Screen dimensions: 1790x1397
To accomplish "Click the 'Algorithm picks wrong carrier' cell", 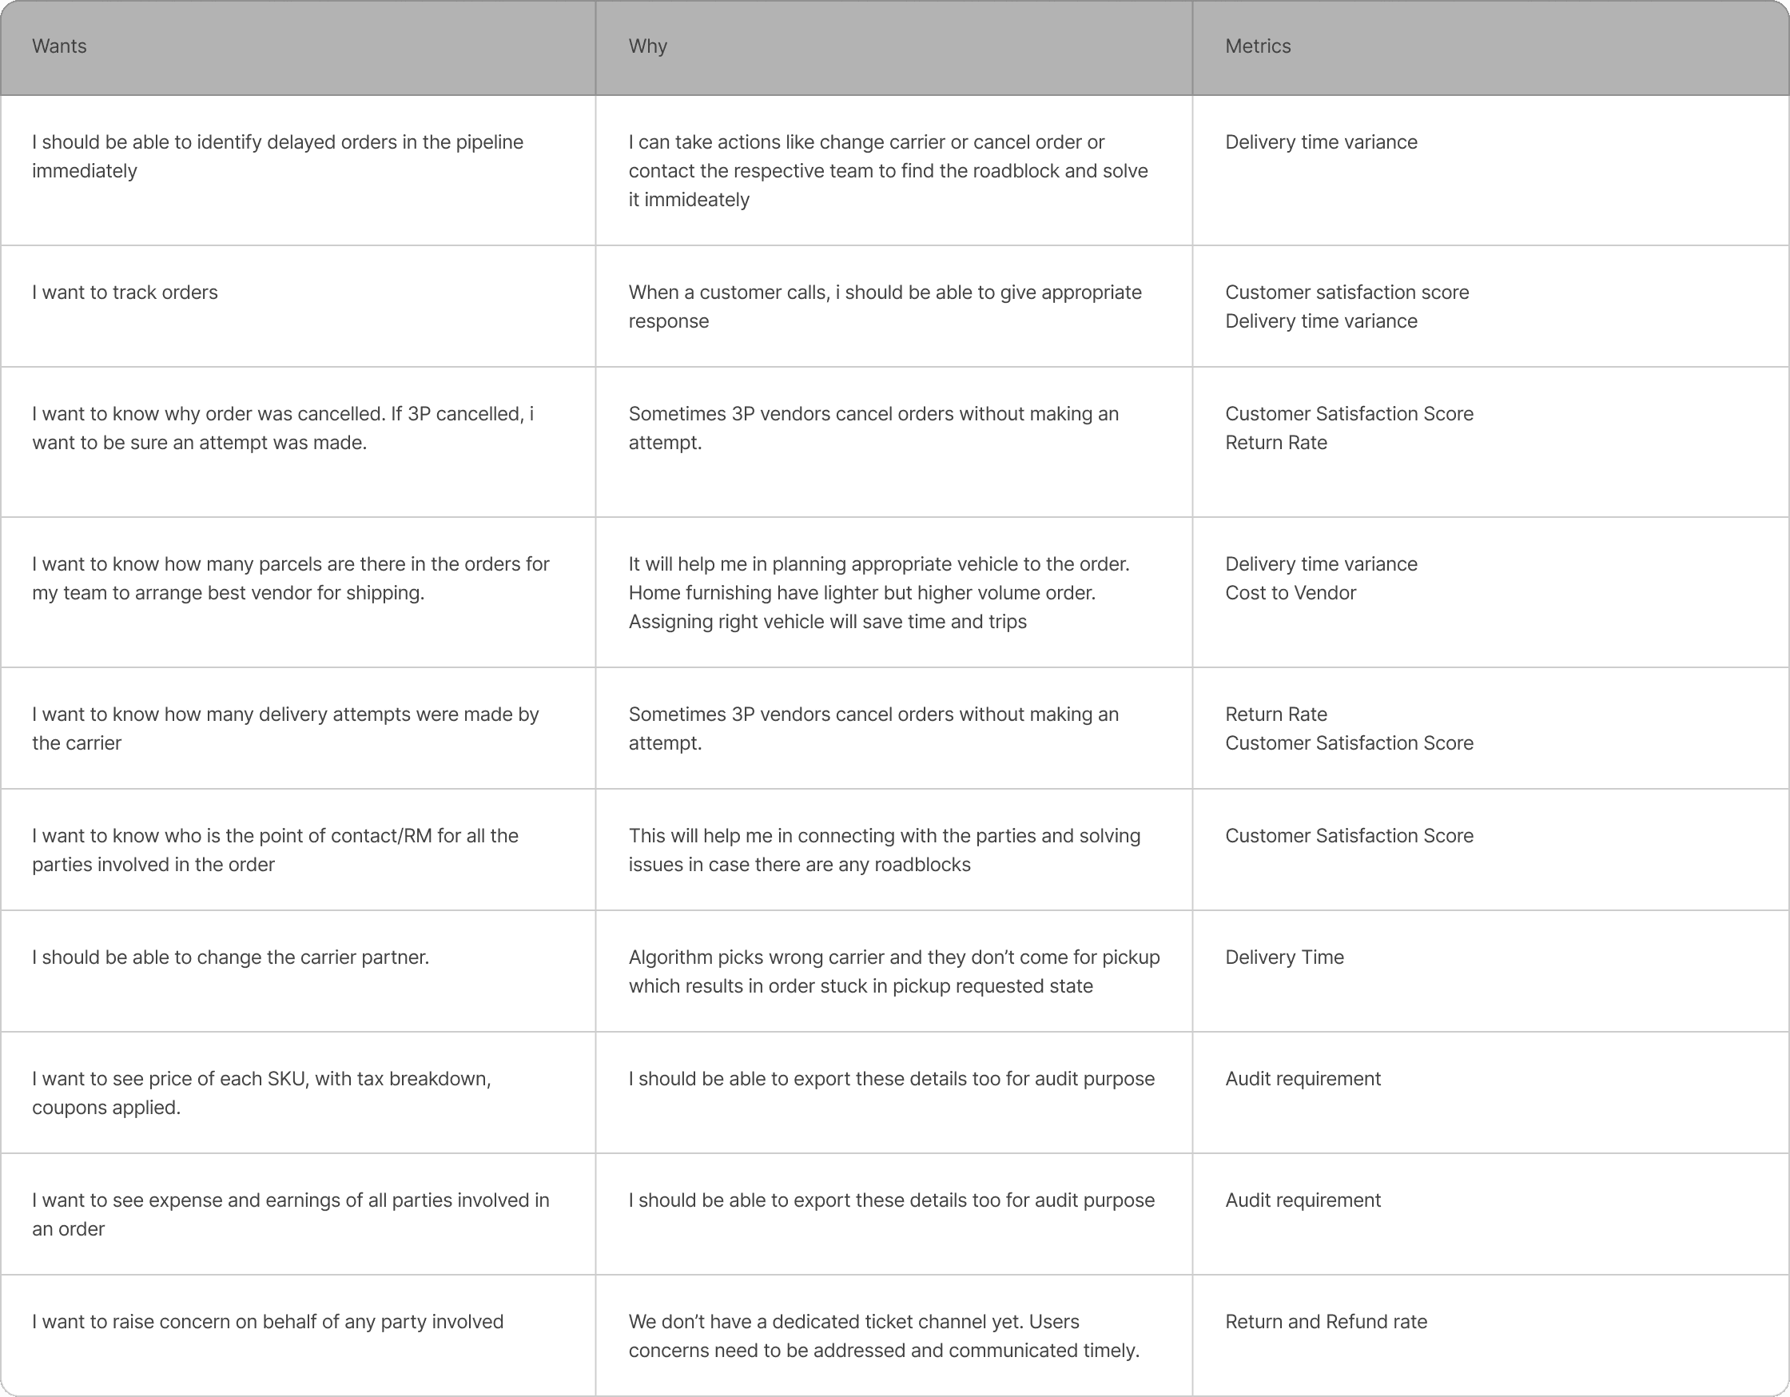I will 894,971.
